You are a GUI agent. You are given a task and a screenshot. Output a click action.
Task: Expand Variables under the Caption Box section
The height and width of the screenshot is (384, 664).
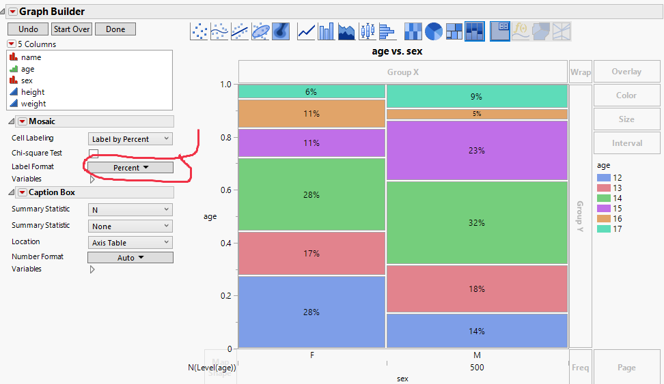tap(92, 269)
